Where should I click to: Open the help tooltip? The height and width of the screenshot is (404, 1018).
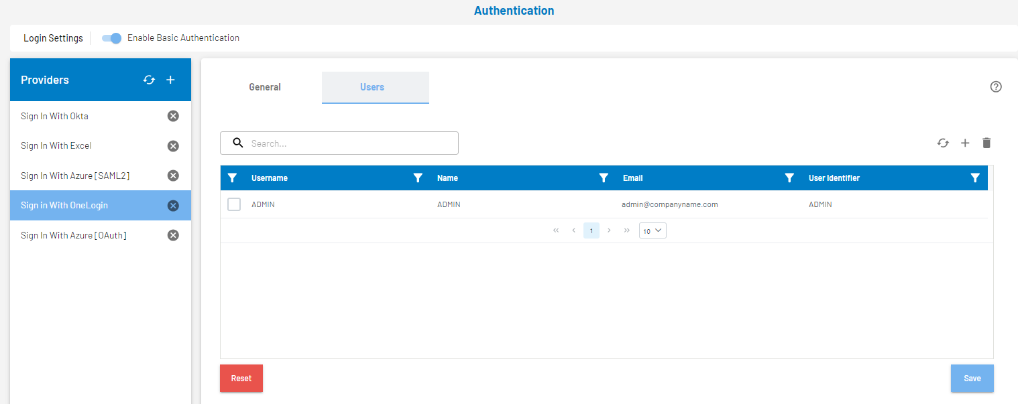(x=995, y=86)
